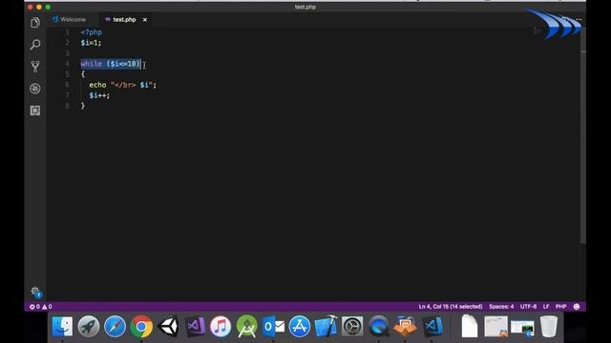This screenshot has width=611, height=343.
Task: Click the closing brace on line 8
Action: 83,106
